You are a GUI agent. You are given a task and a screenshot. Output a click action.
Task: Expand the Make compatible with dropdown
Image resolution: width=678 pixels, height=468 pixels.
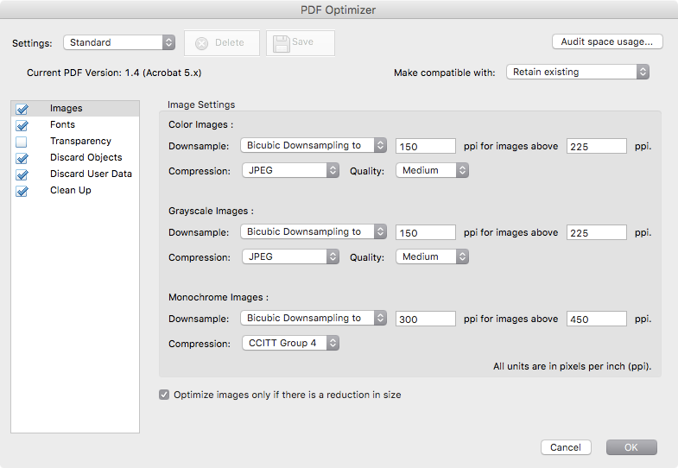(x=577, y=73)
